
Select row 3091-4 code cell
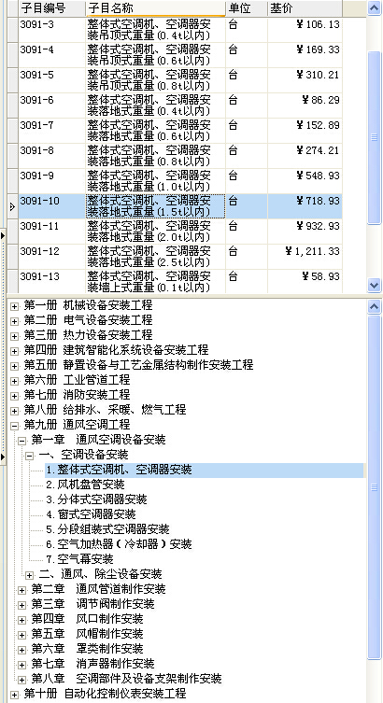51,55
